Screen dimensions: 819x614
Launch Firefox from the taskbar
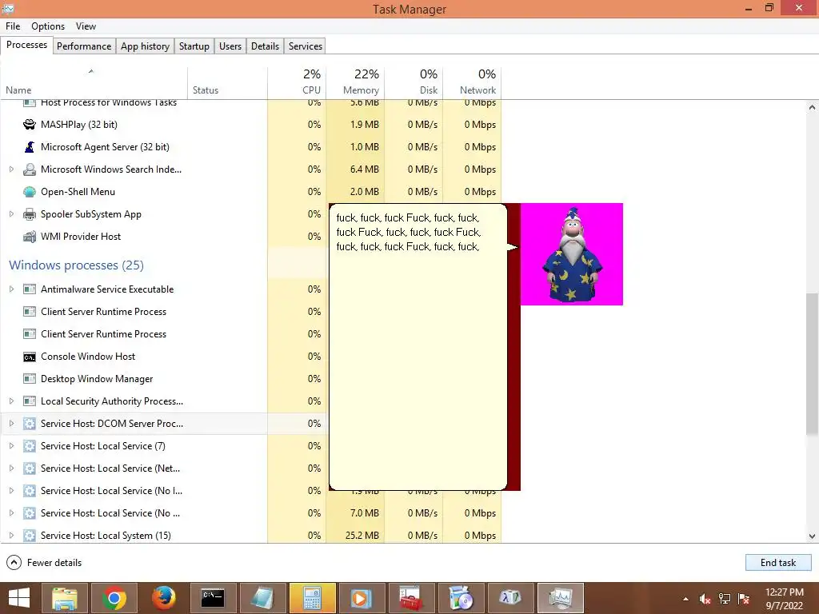tap(163, 598)
